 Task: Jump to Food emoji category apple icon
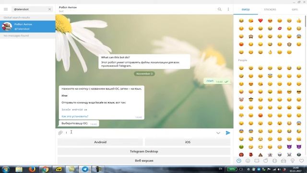point(266,161)
